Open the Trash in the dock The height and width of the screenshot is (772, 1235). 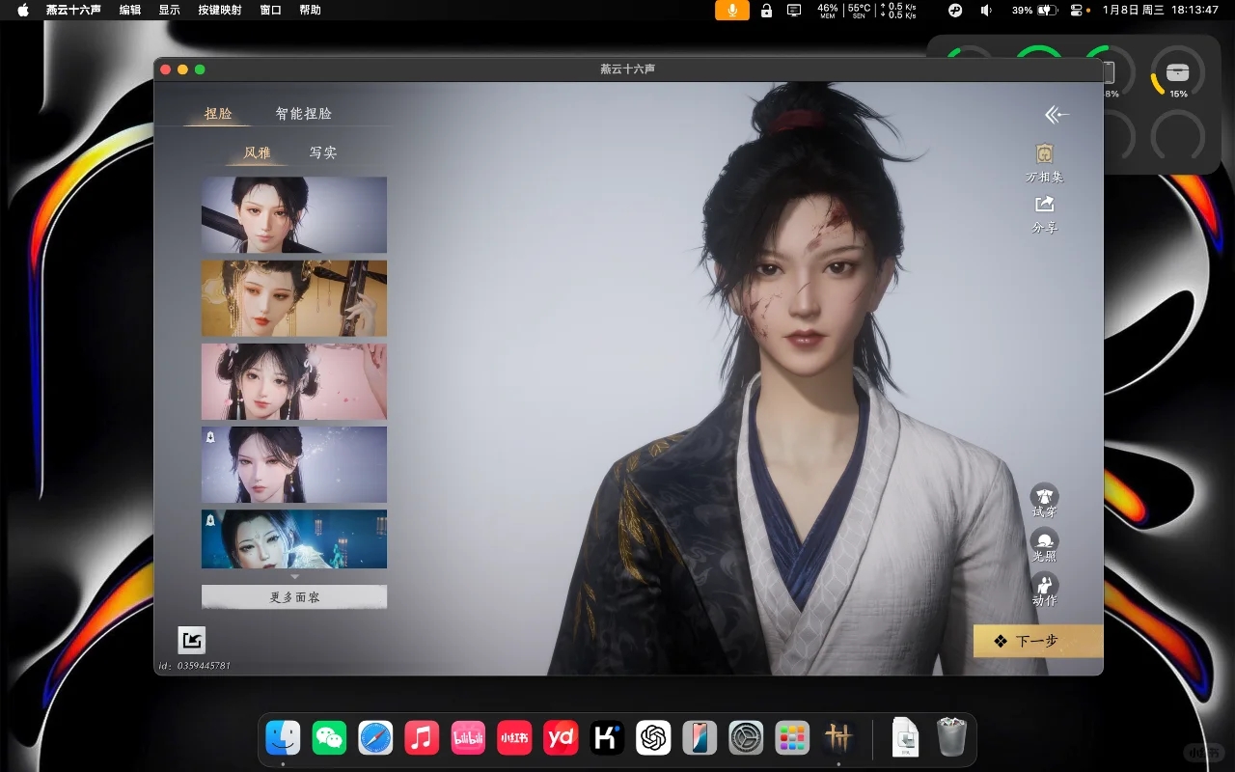tap(951, 739)
